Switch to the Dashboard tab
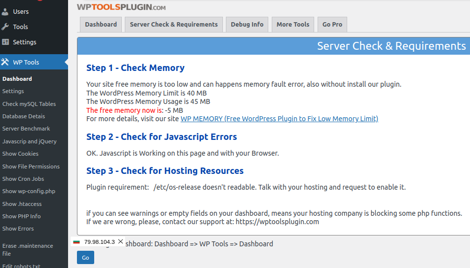Screen dimensions: 470x268 click(x=101, y=25)
